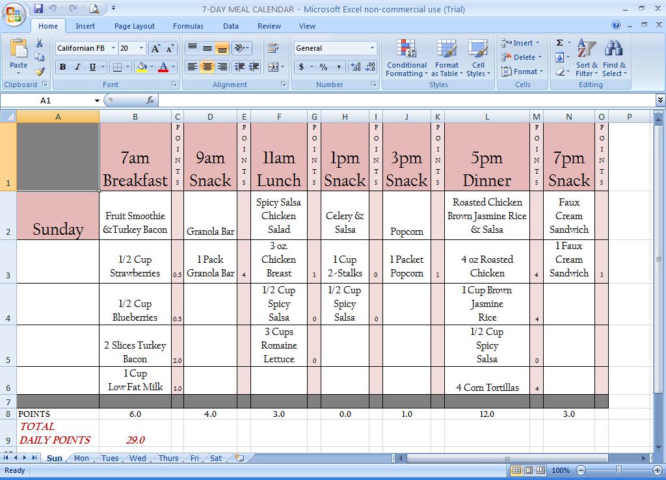Apply red font color swatch
Viewport: 666px width, 480px height.
pyautogui.click(x=163, y=67)
